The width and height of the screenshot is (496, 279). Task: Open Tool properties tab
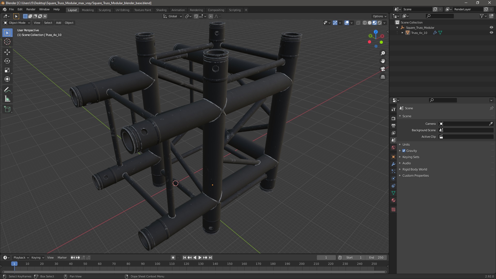click(393, 109)
